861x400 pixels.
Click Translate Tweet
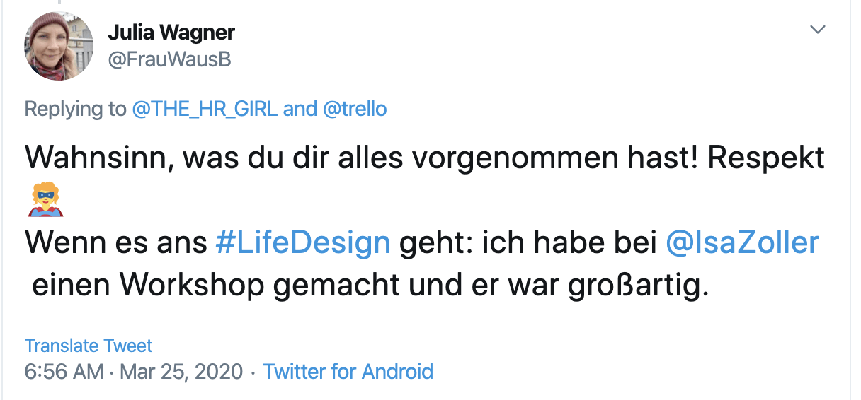(89, 346)
